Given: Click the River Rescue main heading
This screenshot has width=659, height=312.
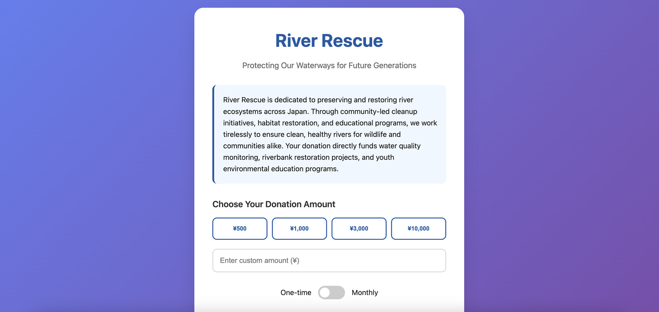Looking at the screenshot, I should 329,41.
